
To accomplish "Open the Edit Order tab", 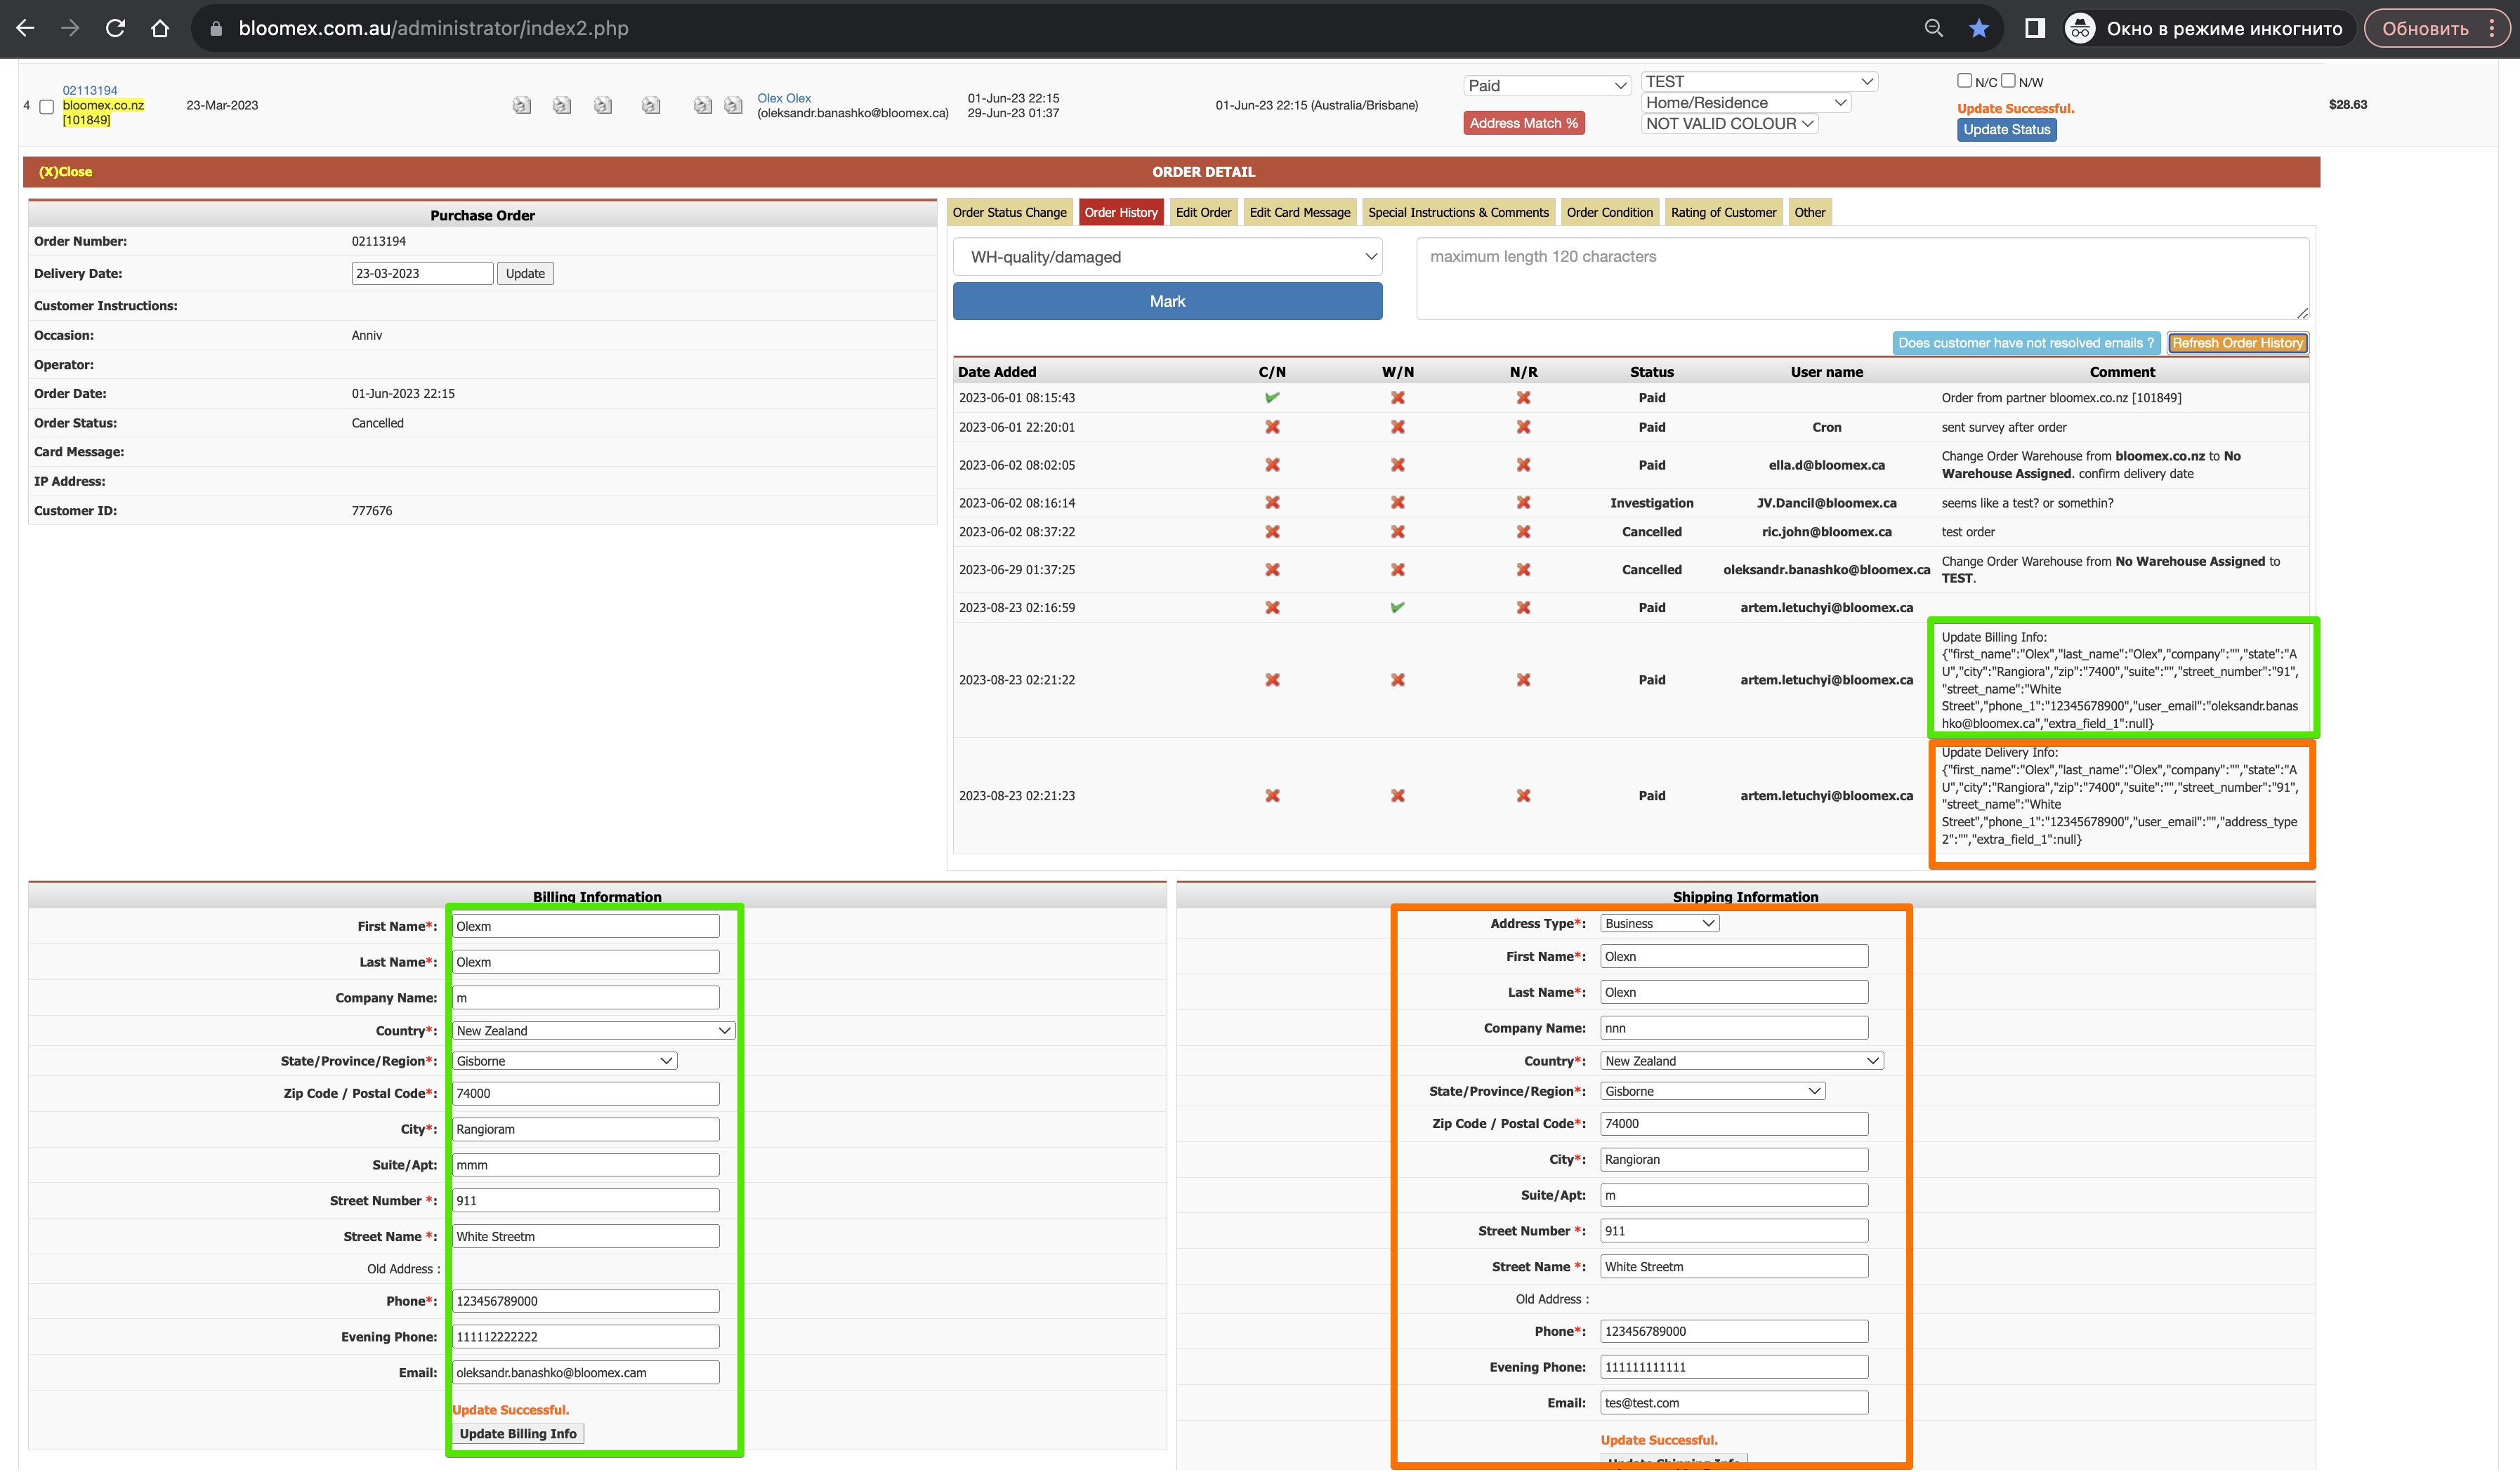I will click(x=1203, y=212).
